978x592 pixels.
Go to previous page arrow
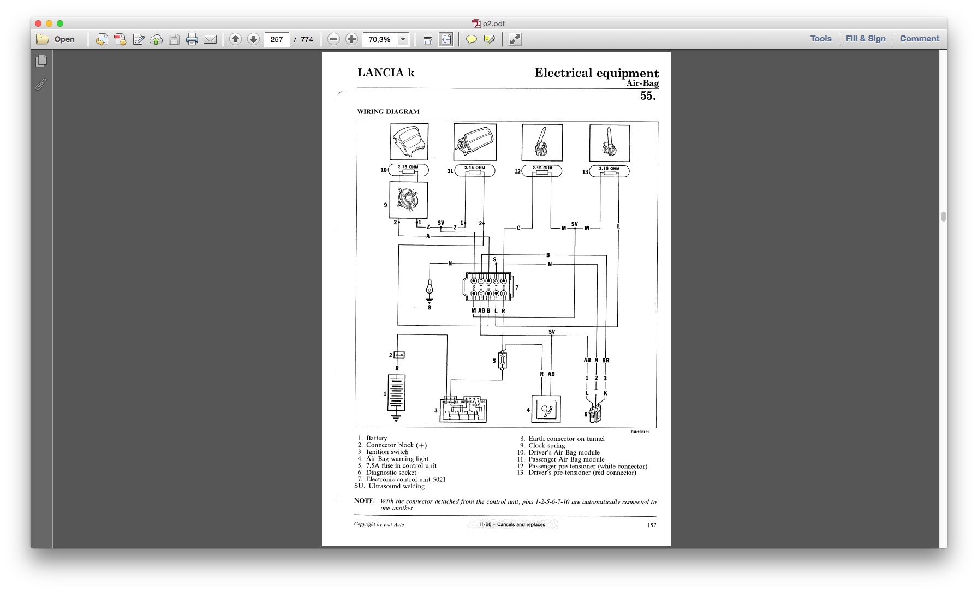pos(235,39)
